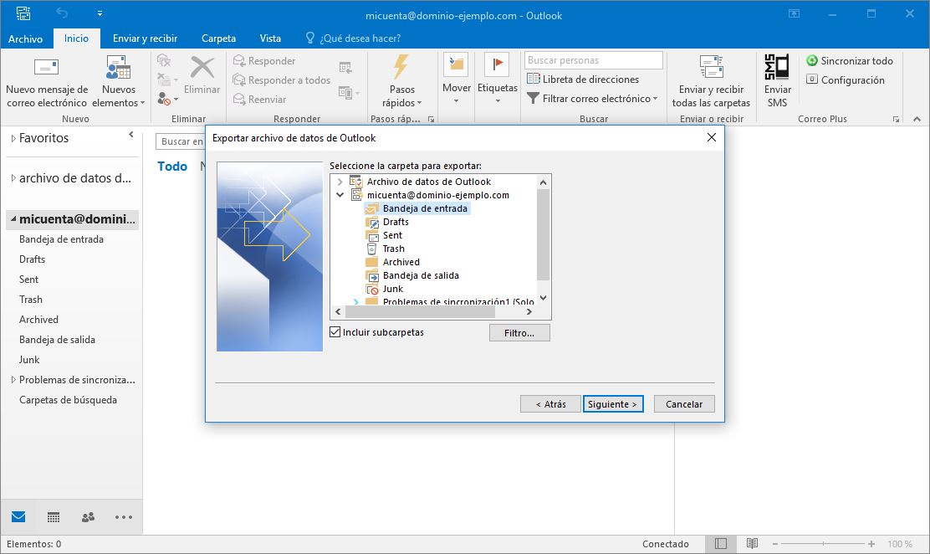Click the Reunión reply icon

tap(345, 68)
